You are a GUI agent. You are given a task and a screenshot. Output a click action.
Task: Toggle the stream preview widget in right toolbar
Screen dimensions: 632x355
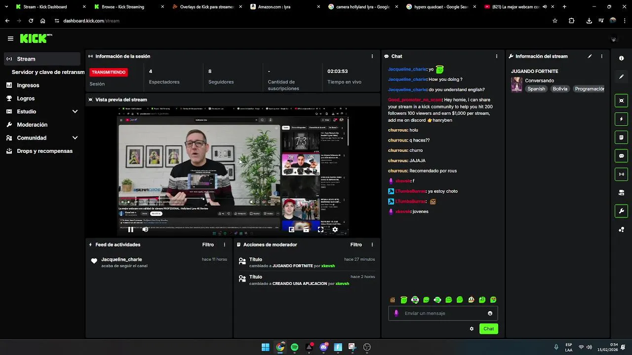(621, 101)
